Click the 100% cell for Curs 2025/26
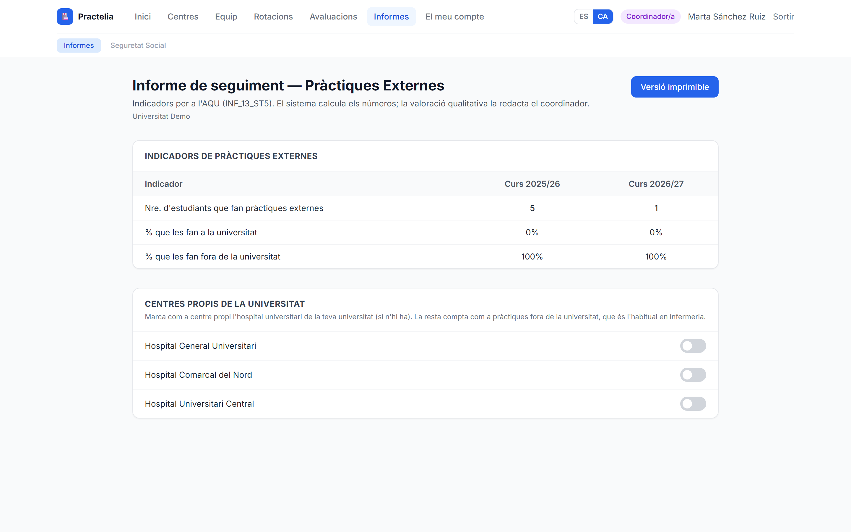 (532, 257)
